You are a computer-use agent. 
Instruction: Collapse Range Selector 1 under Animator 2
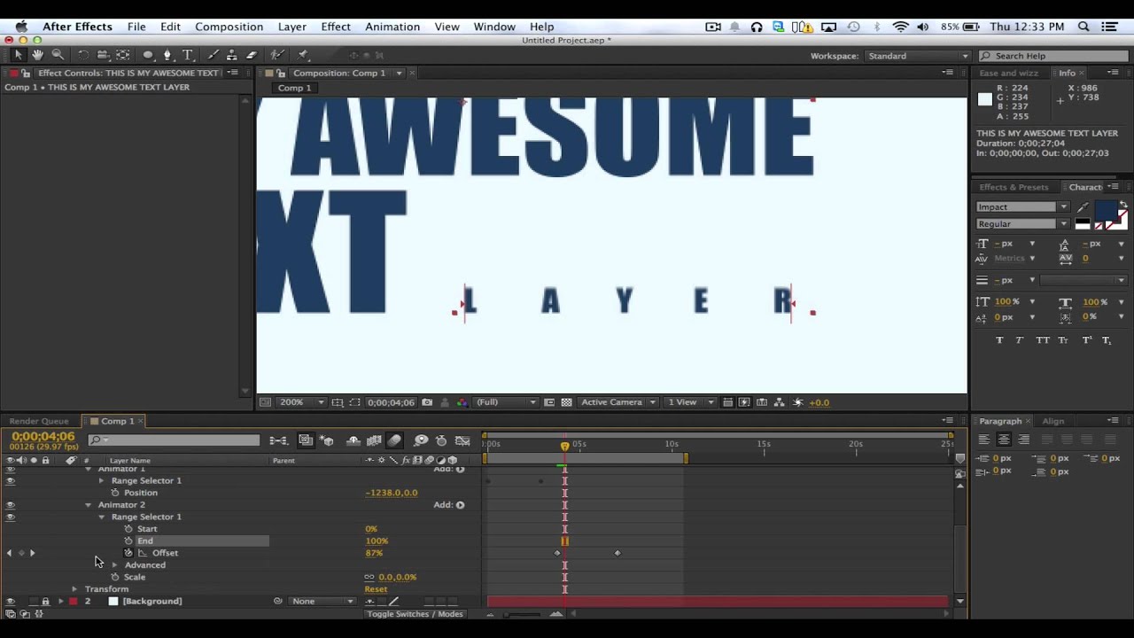101,517
